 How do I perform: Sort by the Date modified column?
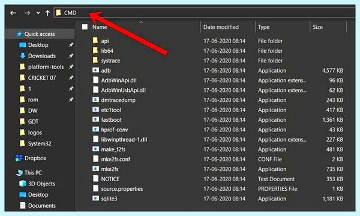click(221, 27)
